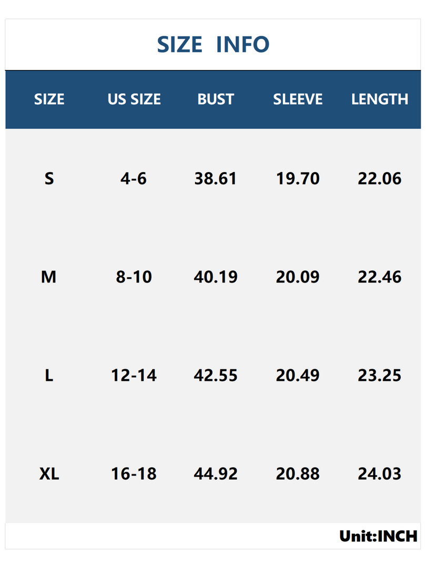Click US size value 8-10
426x568 pixels.
pyautogui.click(x=134, y=277)
